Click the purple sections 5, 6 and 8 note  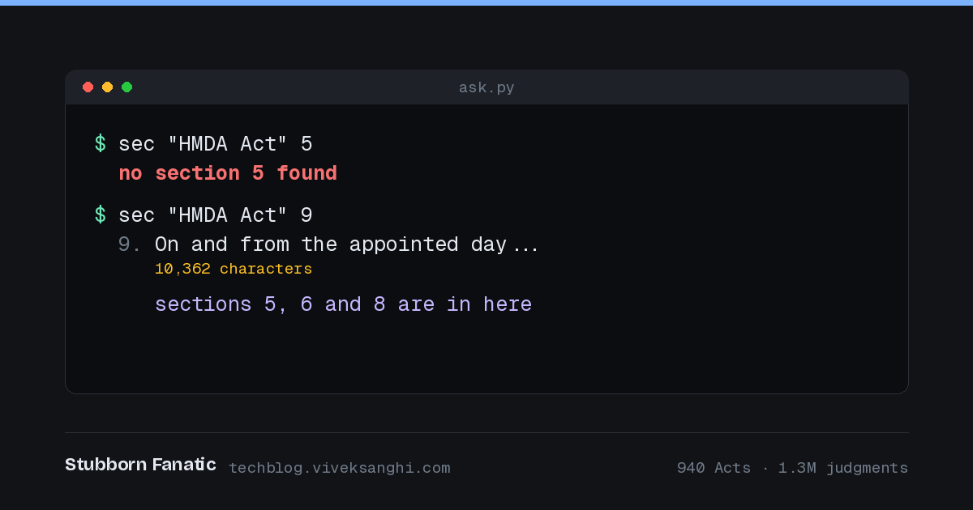tap(344, 304)
